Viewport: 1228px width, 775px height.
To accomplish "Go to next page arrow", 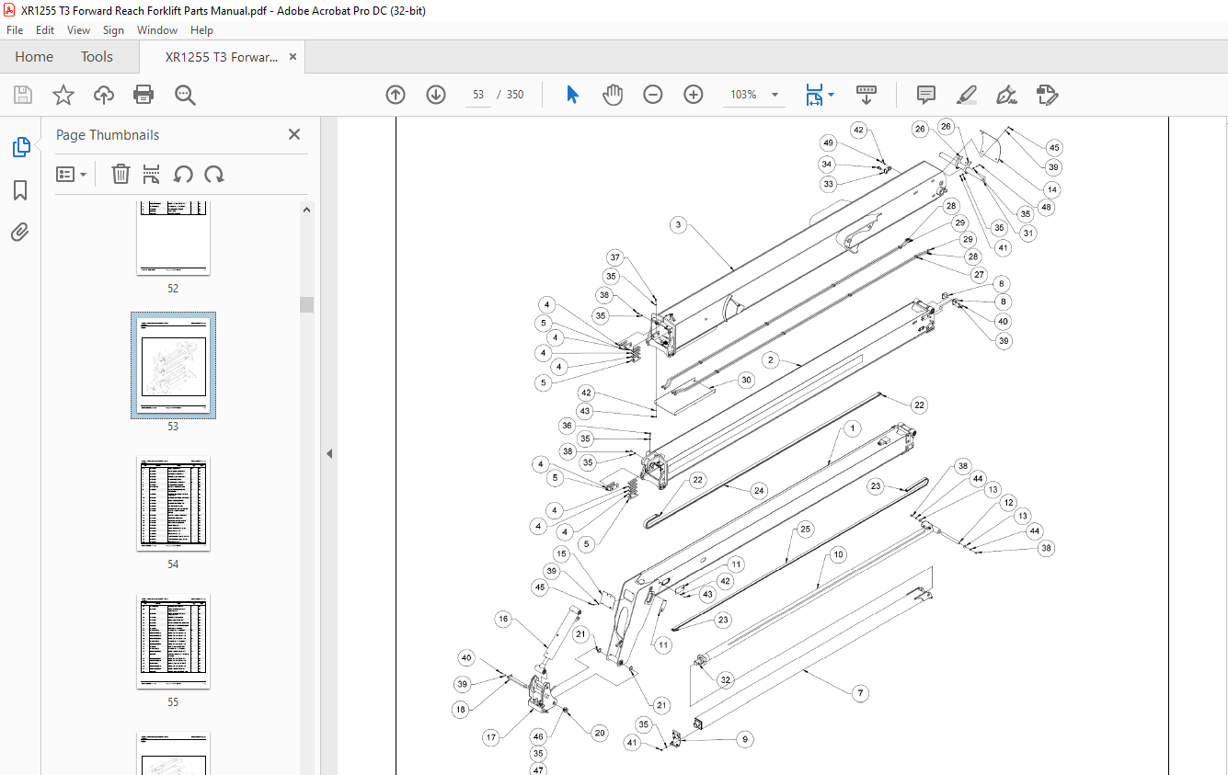I will pos(436,95).
